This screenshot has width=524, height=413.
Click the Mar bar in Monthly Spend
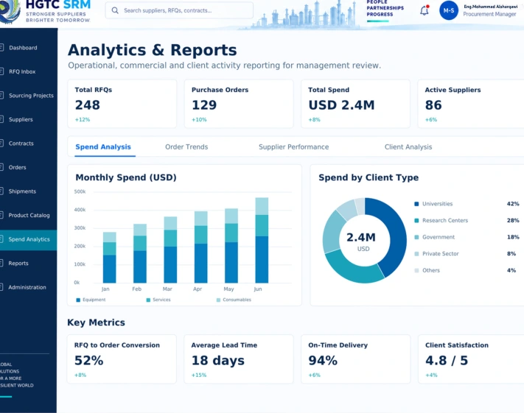pyautogui.click(x=170, y=250)
